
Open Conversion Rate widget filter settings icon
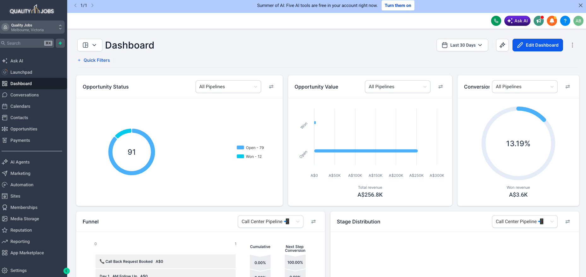click(x=568, y=87)
